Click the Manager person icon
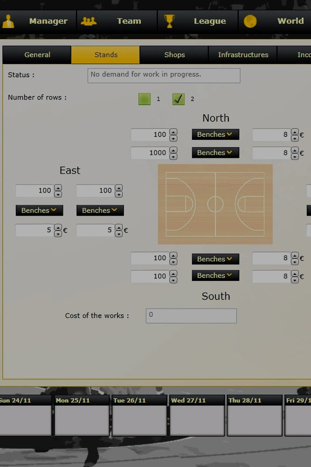 [x=8, y=22]
